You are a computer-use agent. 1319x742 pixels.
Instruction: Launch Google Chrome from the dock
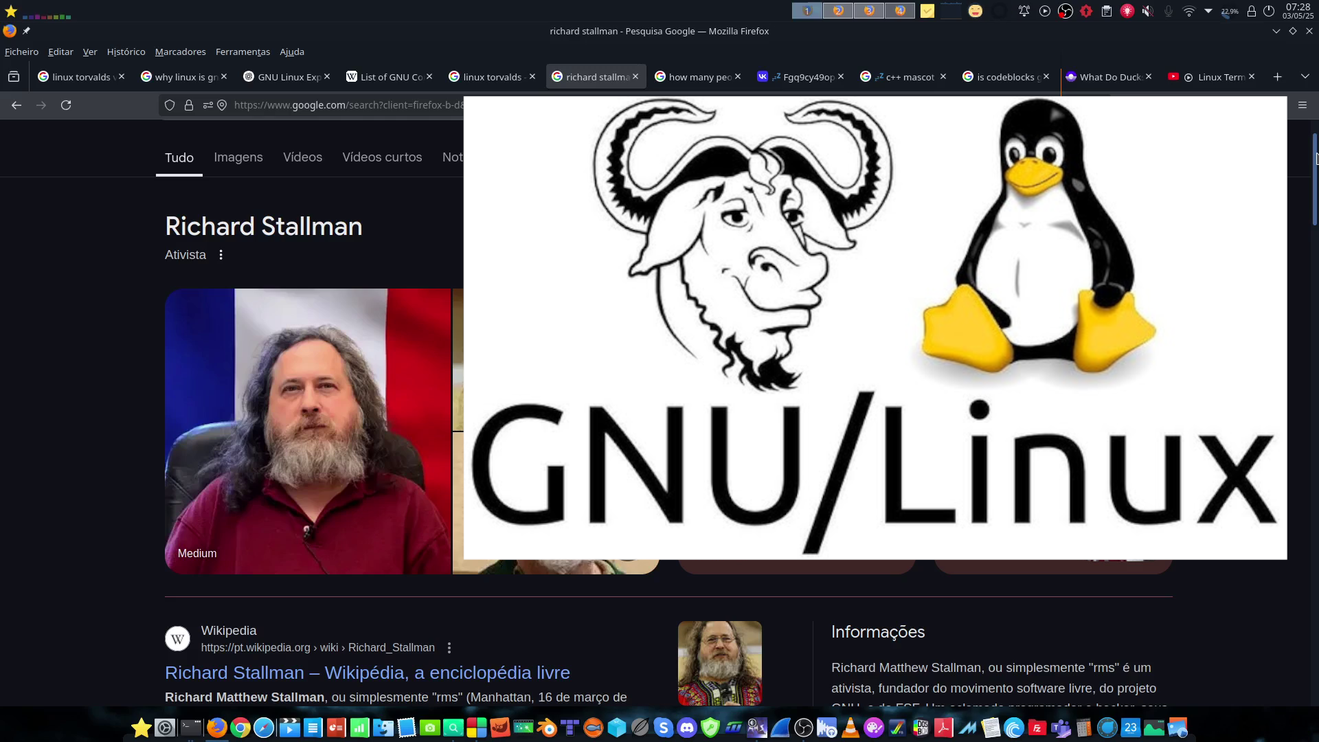[x=240, y=728]
